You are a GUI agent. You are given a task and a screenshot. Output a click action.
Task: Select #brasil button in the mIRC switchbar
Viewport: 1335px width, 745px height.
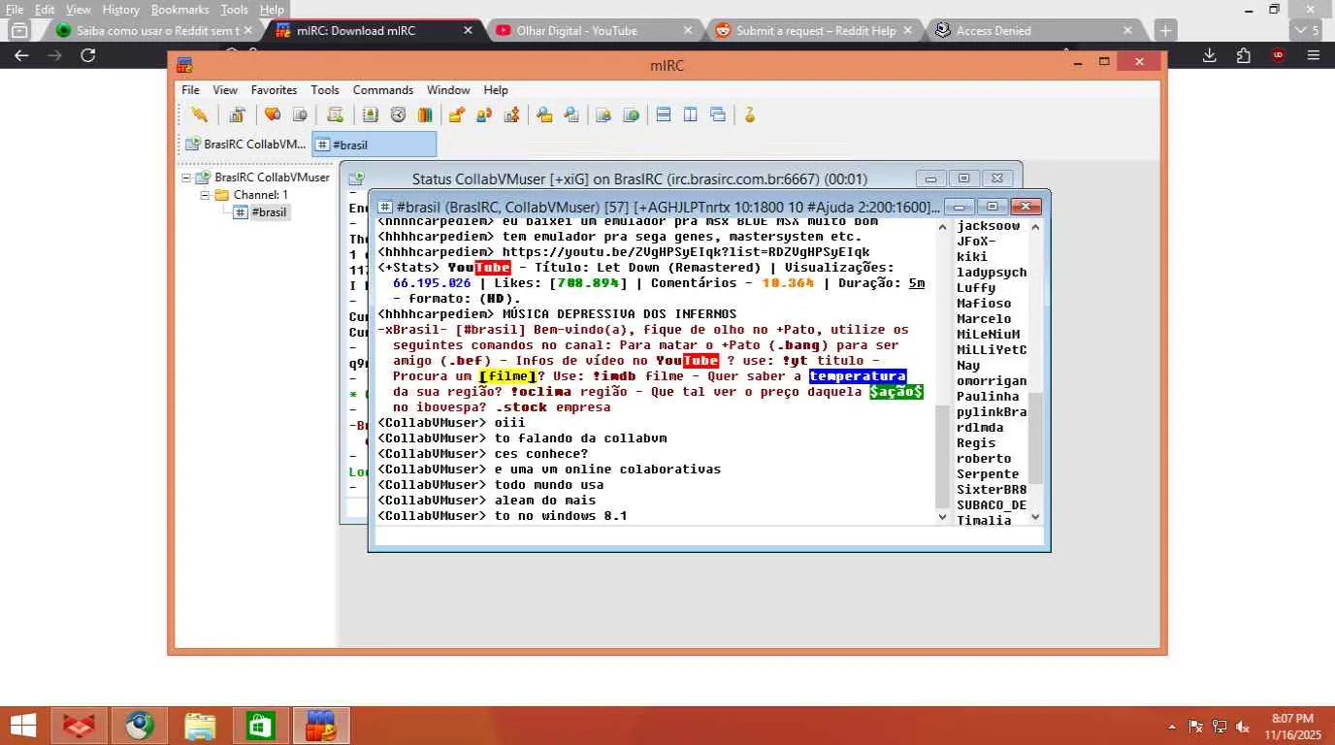(x=374, y=145)
